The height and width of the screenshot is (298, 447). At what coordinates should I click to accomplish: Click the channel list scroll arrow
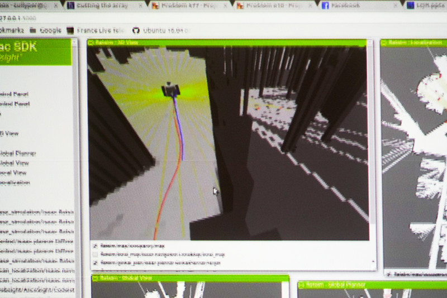coord(373,261)
